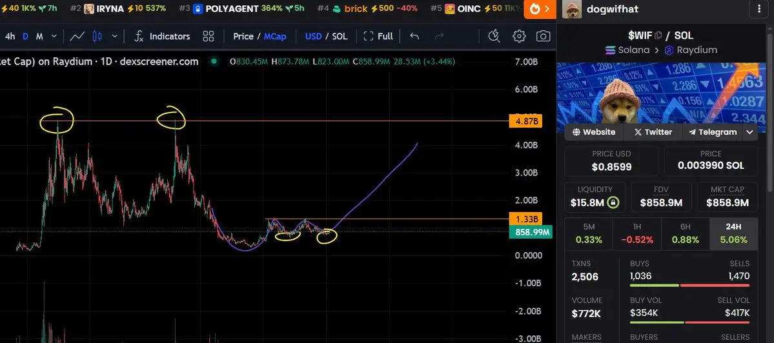
Task: Open the quick search lightning icon
Action: (494, 36)
